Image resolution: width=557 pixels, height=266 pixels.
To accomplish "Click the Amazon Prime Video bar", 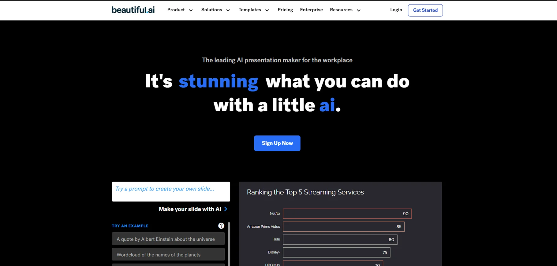I will tap(344, 227).
